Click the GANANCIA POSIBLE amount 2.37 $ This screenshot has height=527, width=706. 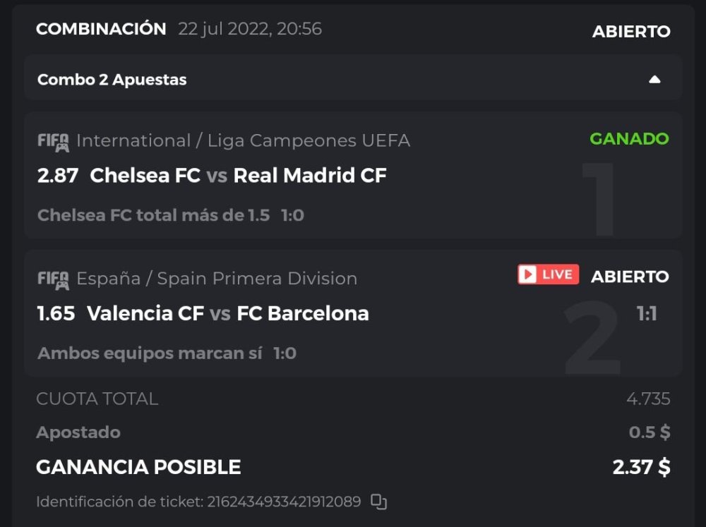[642, 467]
